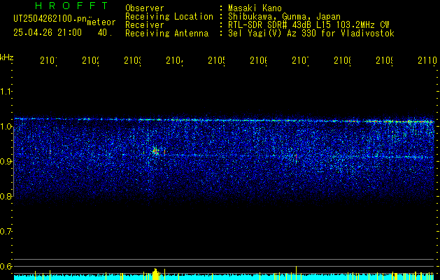Click the 0.7 kHz frequency label

point(6,232)
